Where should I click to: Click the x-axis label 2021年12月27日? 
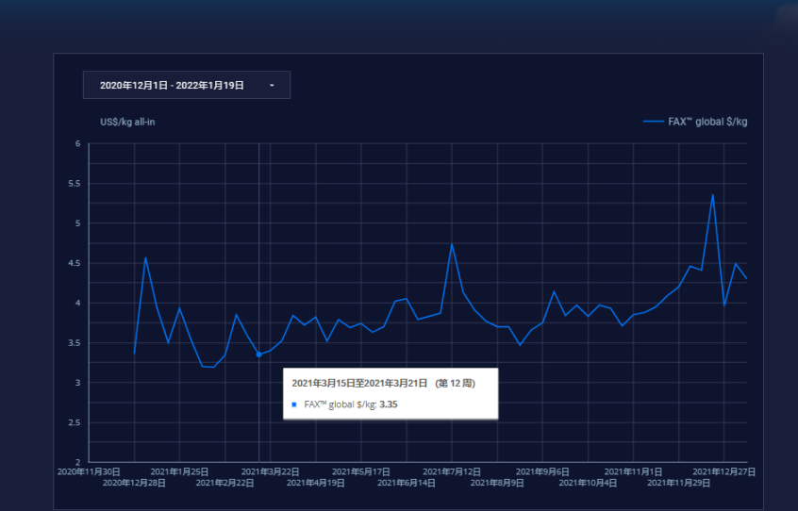(x=723, y=470)
